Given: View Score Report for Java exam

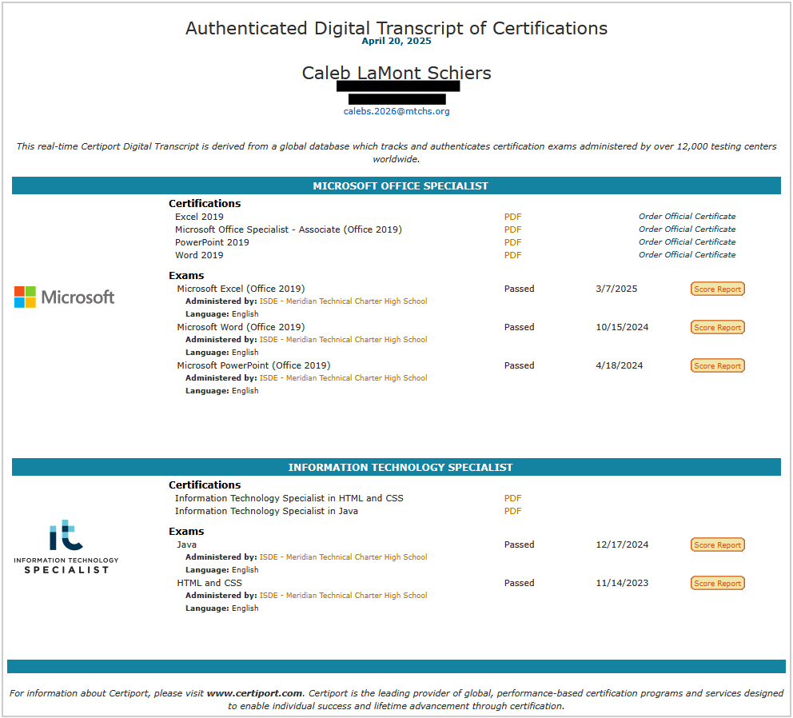Looking at the screenshot, I should click(717, 545).
